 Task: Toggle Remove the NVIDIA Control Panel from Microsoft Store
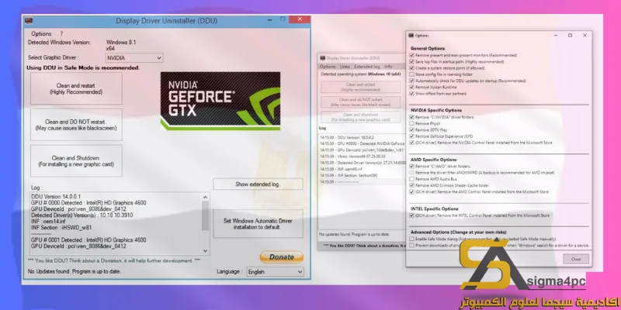pos(412,143)
